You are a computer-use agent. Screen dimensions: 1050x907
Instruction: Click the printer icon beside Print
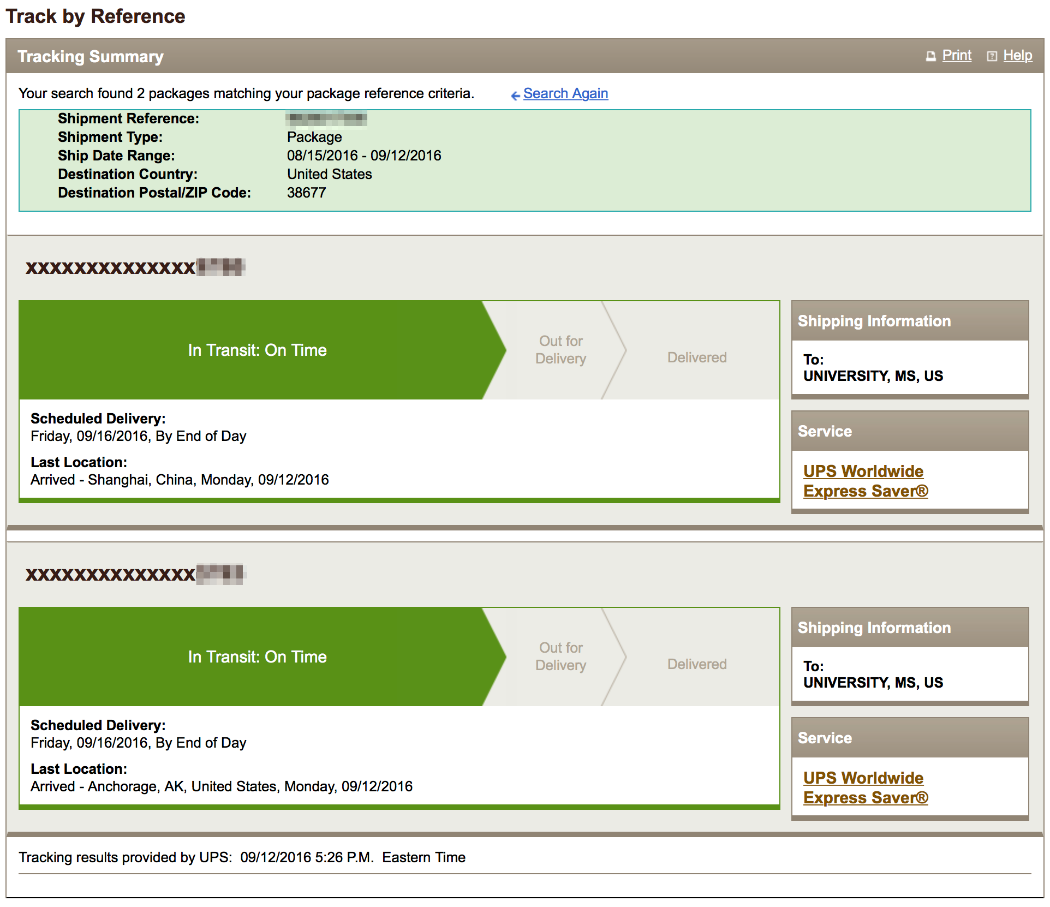tap(930, 56)
